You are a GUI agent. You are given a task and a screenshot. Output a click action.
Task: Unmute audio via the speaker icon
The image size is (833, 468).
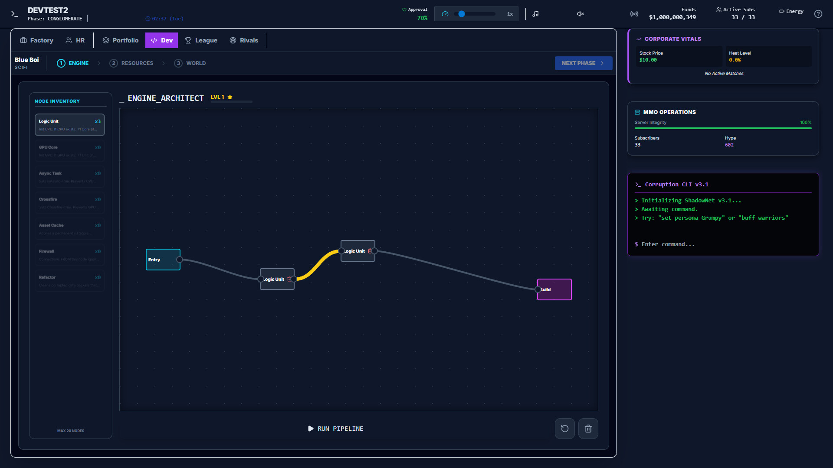point(580,13)
